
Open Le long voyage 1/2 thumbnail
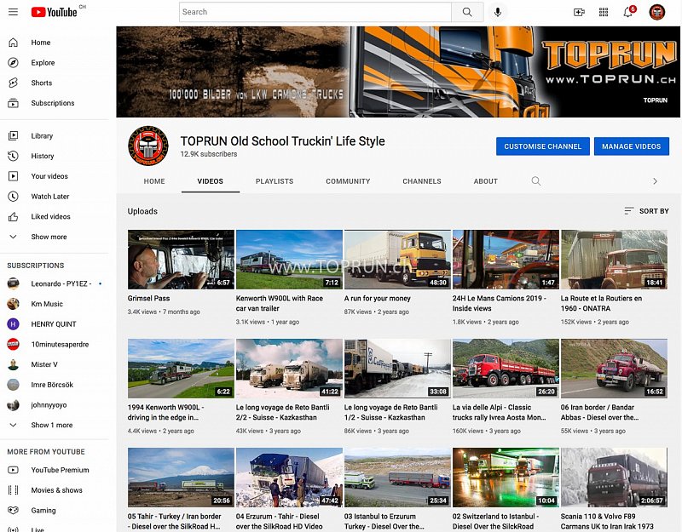(397, 369)
